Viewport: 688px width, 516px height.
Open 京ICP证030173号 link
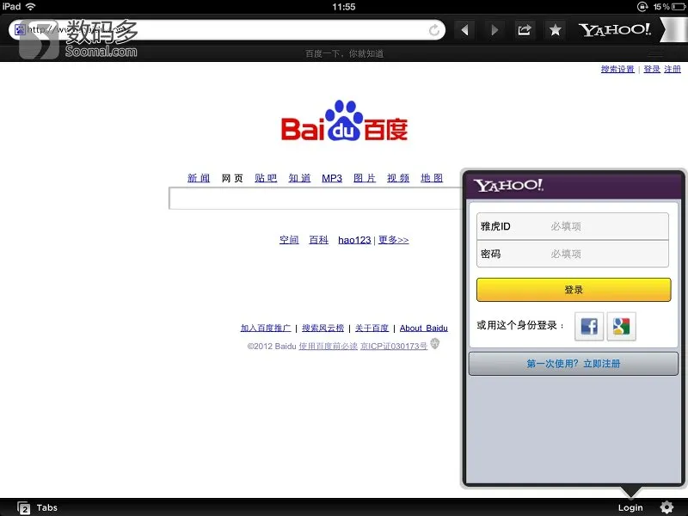pos(394,347)
